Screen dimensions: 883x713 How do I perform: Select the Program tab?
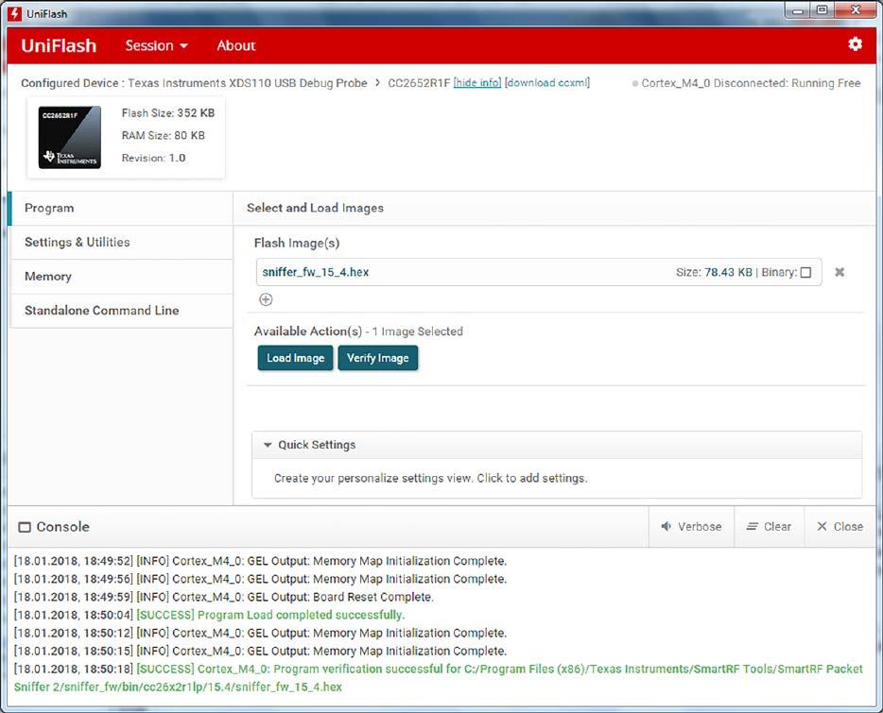[122, 208]
